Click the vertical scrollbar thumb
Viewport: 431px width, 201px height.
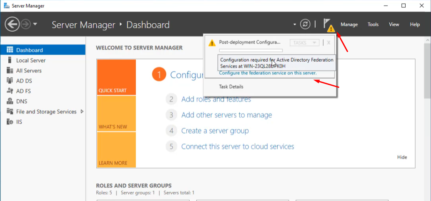[x=427, y=71]
